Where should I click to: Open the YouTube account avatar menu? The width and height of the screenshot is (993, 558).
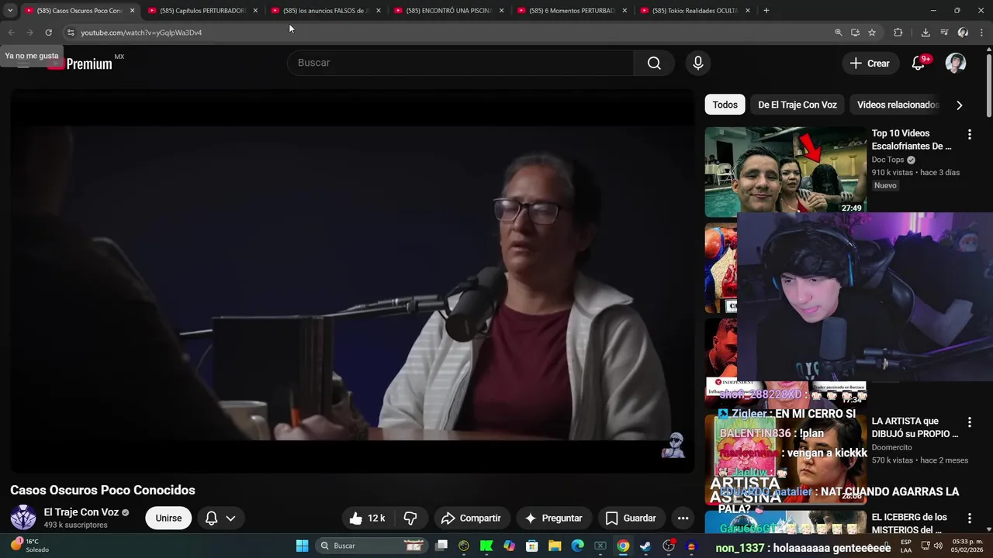pos(956,64)
